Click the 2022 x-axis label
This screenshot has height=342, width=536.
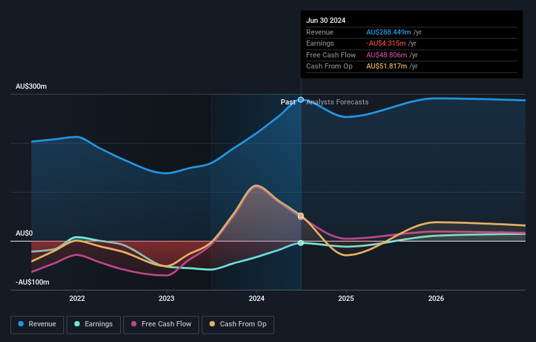(x=77, y=298)
